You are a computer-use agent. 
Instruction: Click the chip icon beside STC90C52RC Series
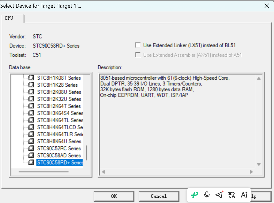[31, 148]
